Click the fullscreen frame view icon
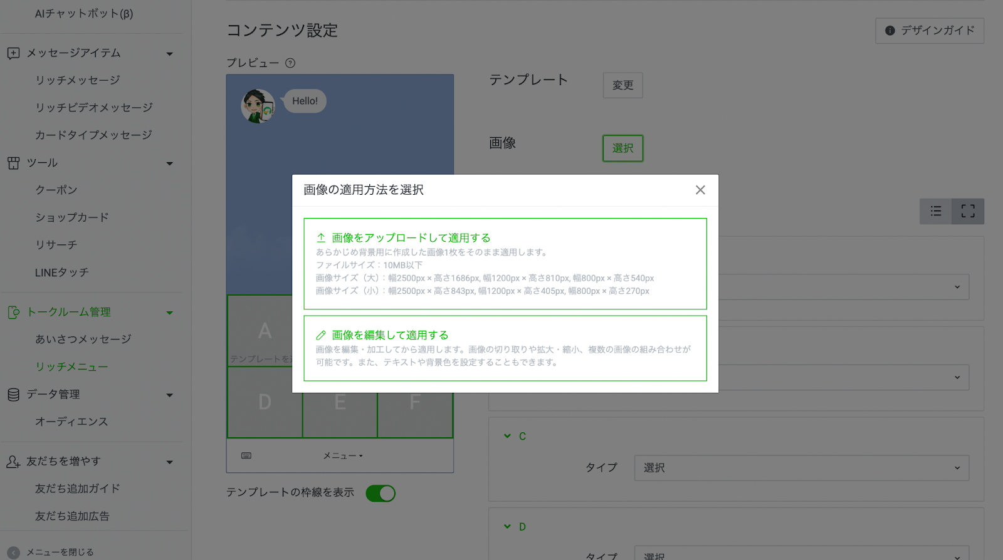 968,211
